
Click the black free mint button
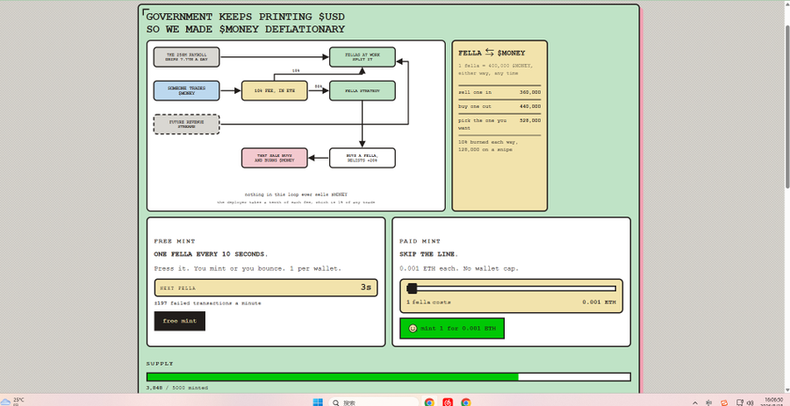click(179, 321)
